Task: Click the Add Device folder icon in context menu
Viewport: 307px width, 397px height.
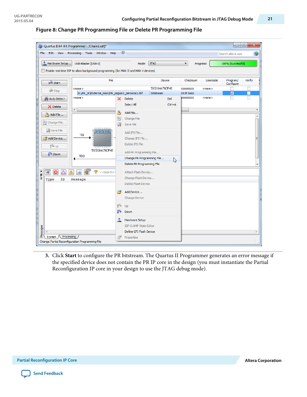Action: pyautogui.click(x=119, y=192)
